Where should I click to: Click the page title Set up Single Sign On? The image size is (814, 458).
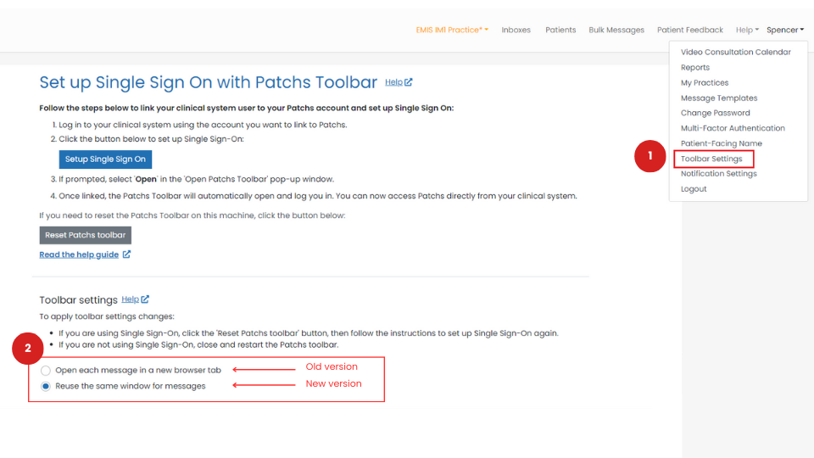(209, 82)
